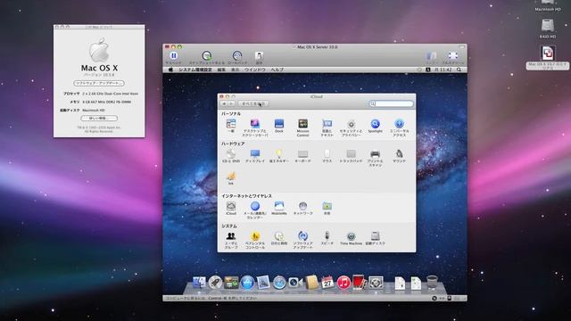Open iCloud preference pane
571x321 pixels.
[x=231, y=208]
